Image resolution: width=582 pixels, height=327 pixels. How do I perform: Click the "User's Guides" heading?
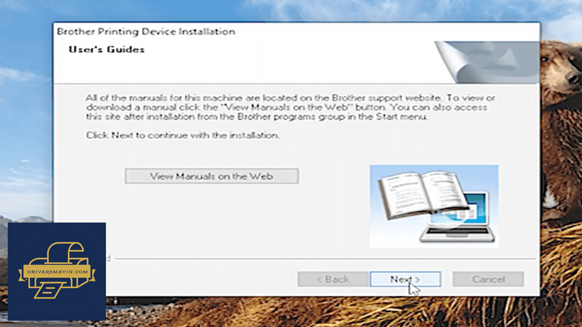(x=106, y=50)
